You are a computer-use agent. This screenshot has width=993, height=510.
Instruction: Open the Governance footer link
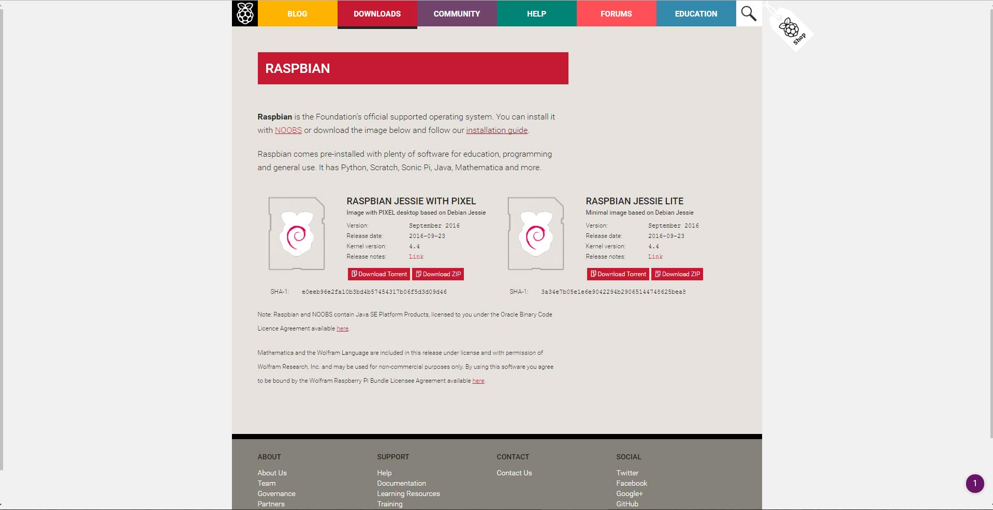276,493
